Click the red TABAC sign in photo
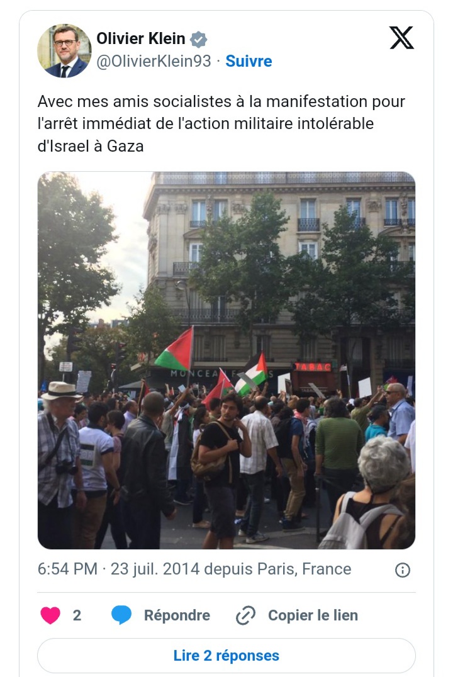This screenshot has height=677, width=453. (313, 367)
